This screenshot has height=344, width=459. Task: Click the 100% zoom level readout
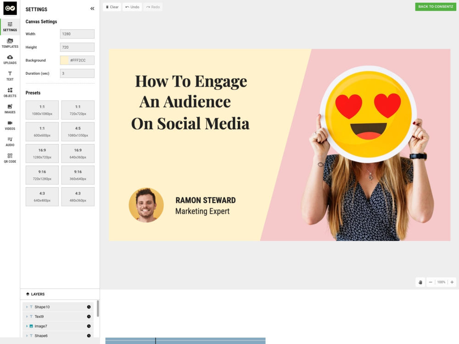[x=441, y=282]
